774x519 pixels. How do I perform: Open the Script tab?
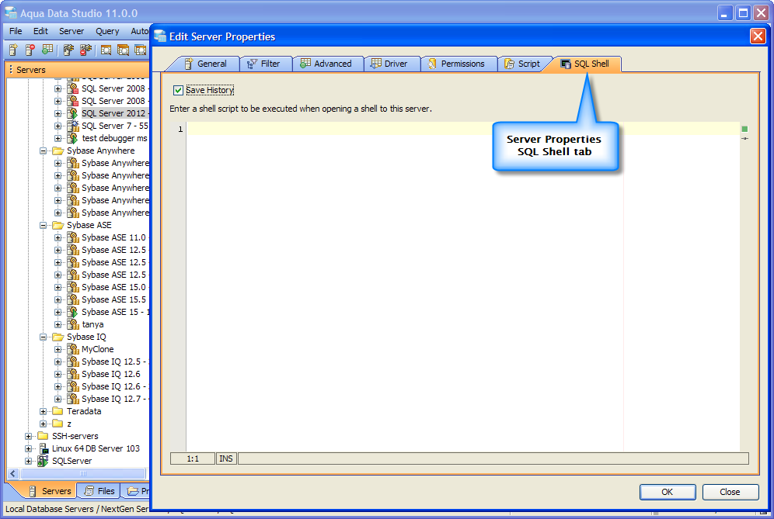click(x=523, y=64)
